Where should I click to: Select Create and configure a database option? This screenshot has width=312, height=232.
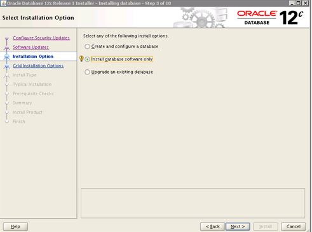(87, 46)
